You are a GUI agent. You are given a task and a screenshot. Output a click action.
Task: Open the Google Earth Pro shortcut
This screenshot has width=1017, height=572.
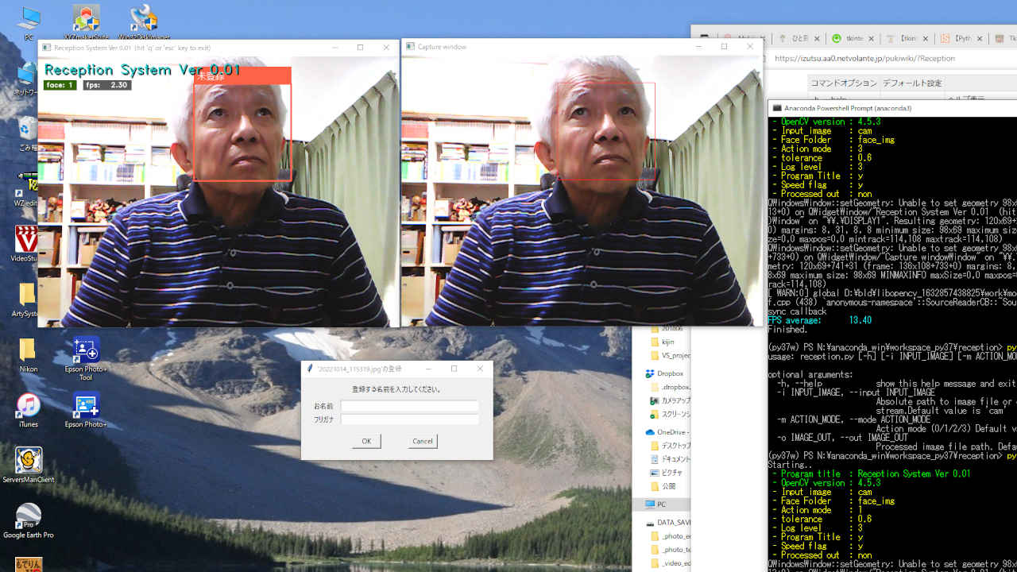[29, 516]
